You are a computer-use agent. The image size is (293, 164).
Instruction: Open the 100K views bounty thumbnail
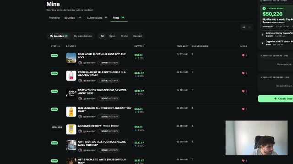(x=71, y=93)
